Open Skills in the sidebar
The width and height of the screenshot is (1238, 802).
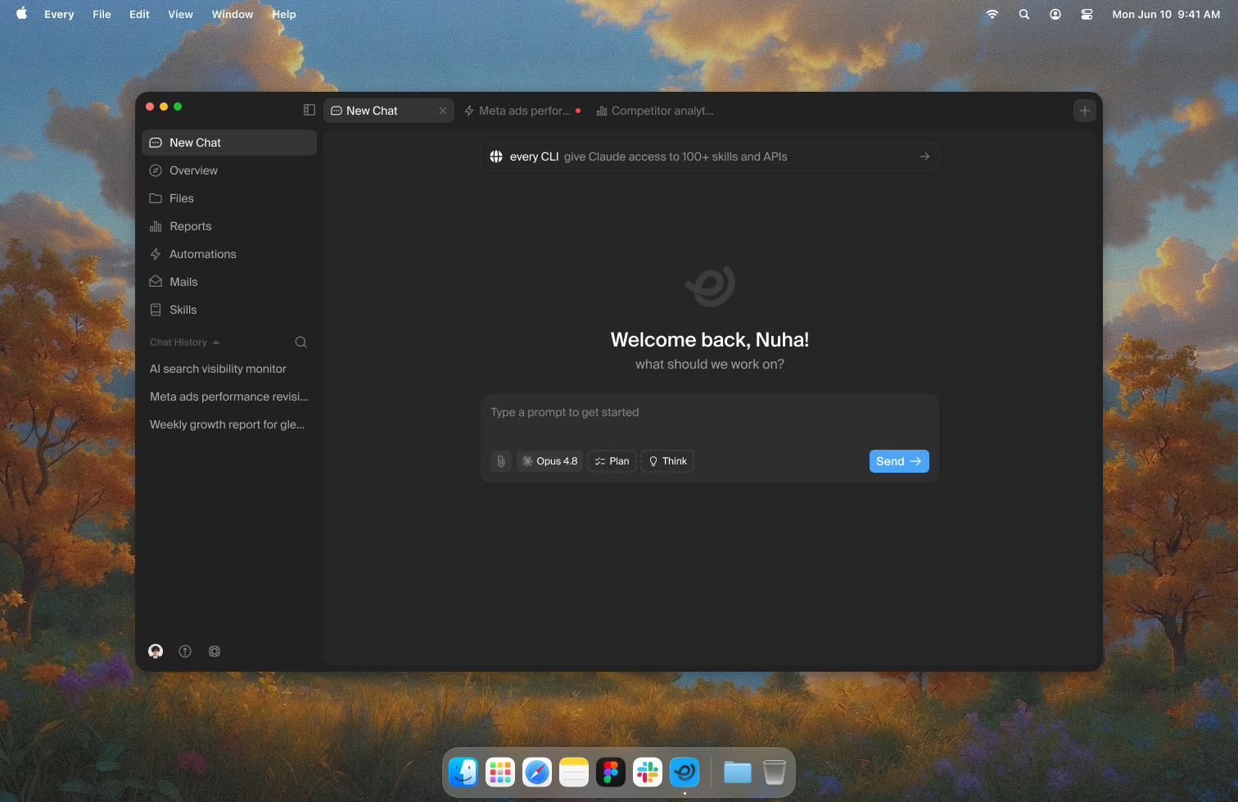229,310
